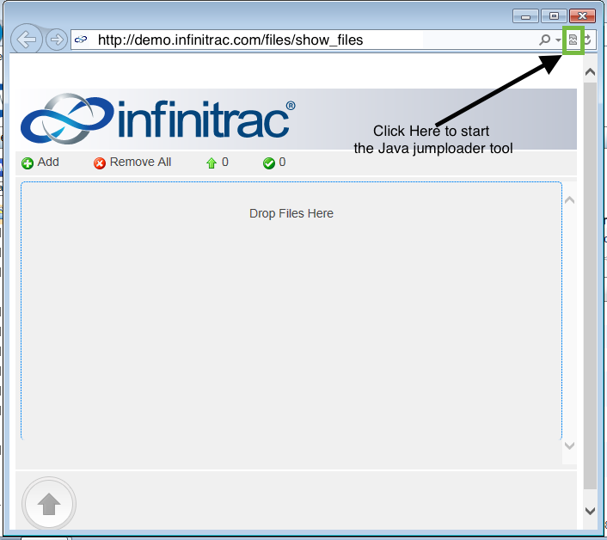Click the Drop Files Here area
This screenshot has height=540, width=607.
(291, 310)
